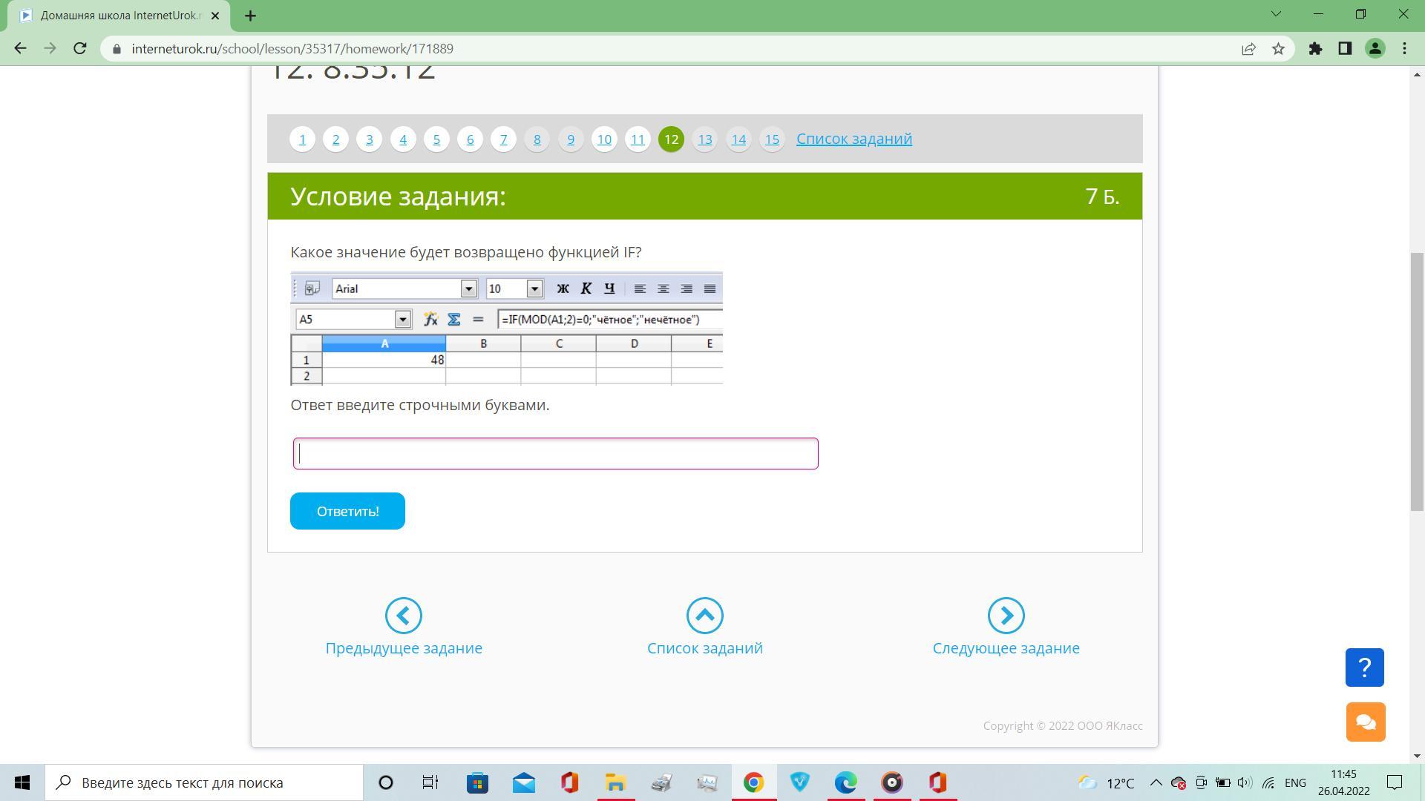Go to task number 13

704,139
